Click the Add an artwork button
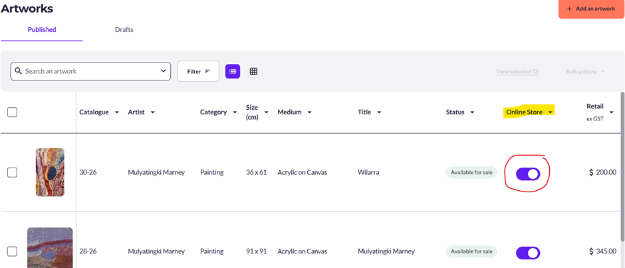Image resolution: width=625 pixels, height=268 pixels. 590,9
